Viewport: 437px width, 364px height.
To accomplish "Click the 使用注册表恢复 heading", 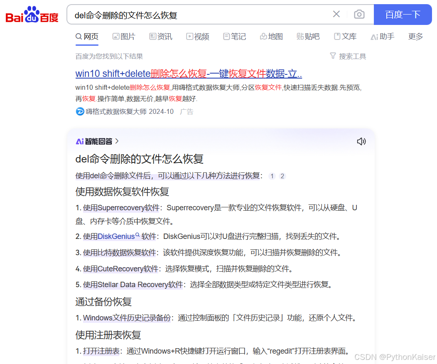I will (x=108, y=335).
